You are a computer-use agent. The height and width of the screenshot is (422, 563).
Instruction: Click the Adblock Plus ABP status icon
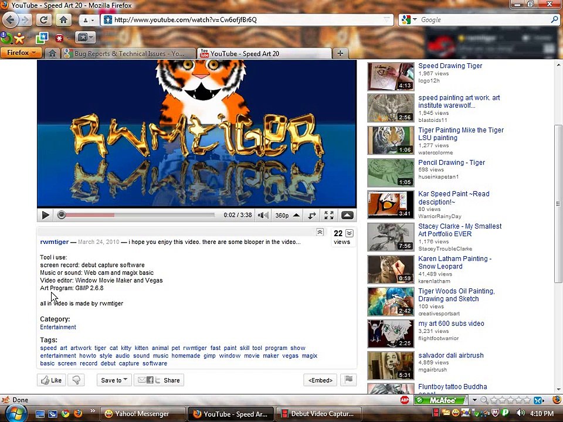pos(405,400)
